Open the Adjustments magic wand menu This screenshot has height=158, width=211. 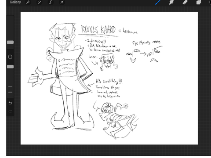39,2
